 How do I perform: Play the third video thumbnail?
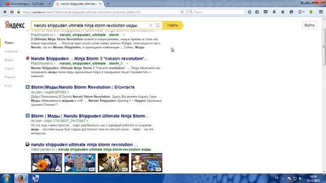coord(113,163)
